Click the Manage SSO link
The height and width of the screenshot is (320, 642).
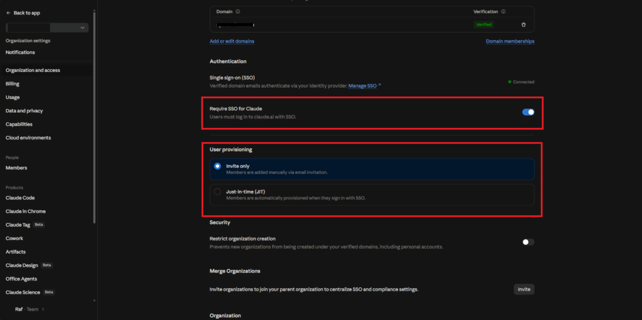coord(362,86)
